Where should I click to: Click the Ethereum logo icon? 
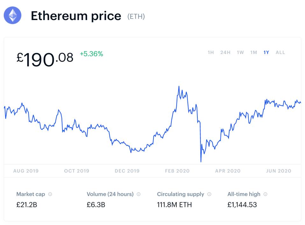pyautogui.click(x=12, y=16)
